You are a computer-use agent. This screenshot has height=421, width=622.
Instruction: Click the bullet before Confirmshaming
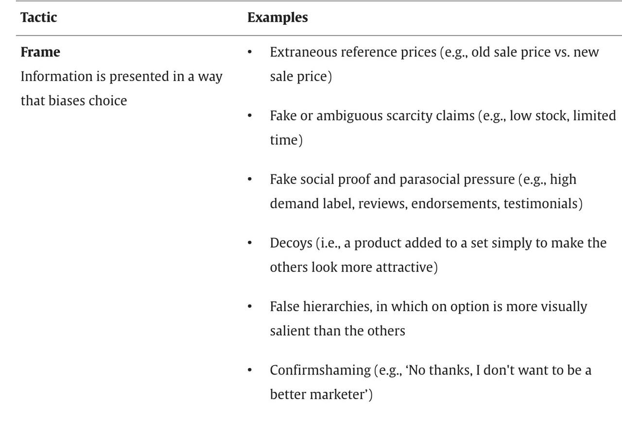coord(250,370)
